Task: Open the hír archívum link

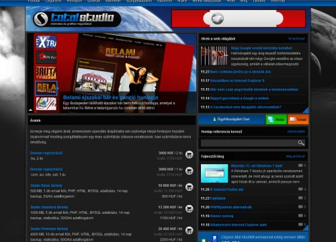Action: pyautogui.click(x=296, y=38)
